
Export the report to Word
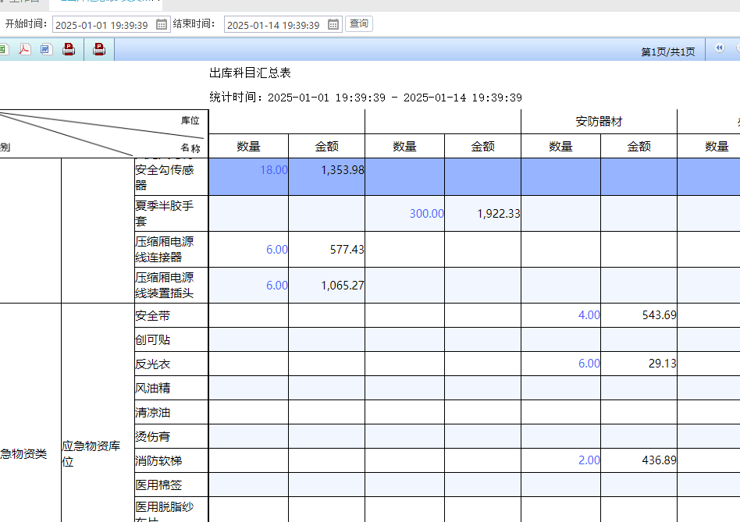(x=46, y=50)
